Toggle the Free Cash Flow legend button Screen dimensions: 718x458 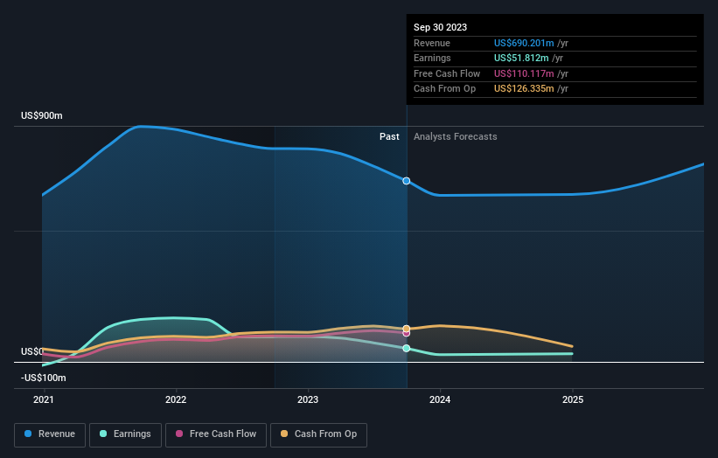tap(216, 434)
